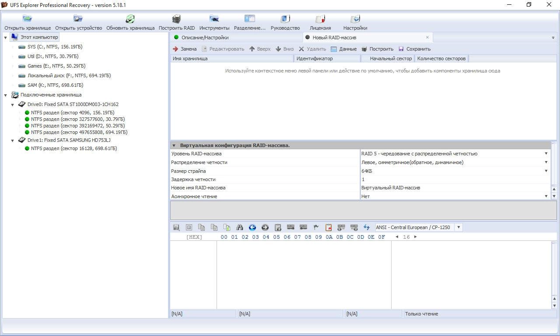Collapse the Виртуальная конфигурация RAID-массива section

pos(174,145)
